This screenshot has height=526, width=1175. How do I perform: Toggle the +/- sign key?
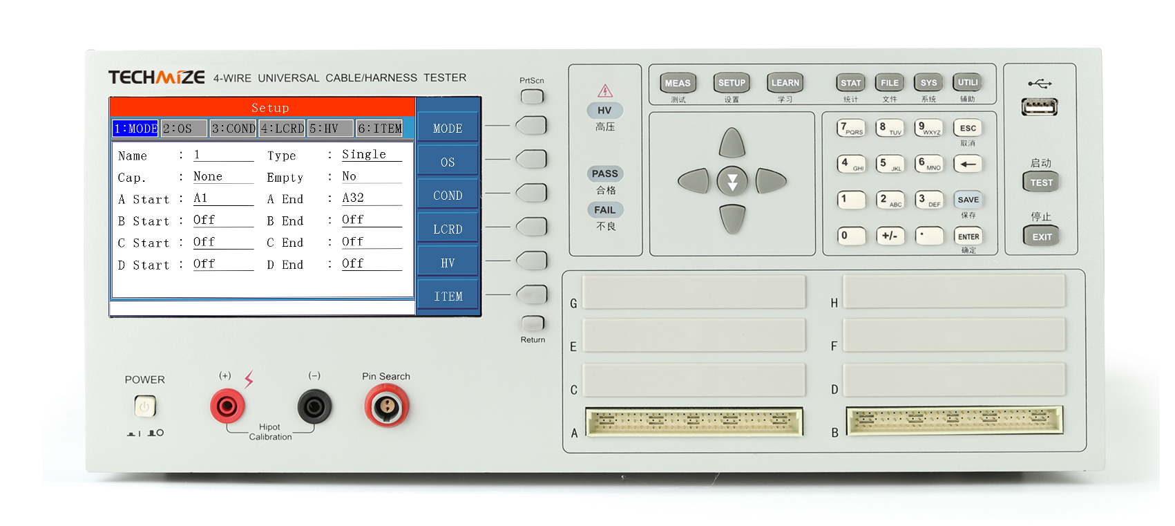pos(890,236)
